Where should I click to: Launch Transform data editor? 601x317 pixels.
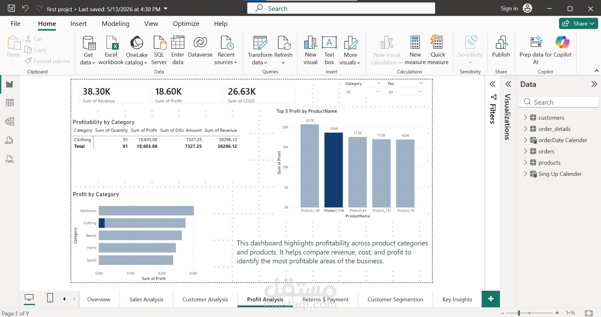click(260, 51)
